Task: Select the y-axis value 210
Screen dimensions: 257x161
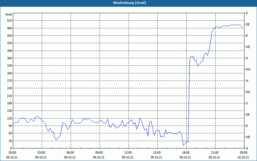Action: [10, 96]
